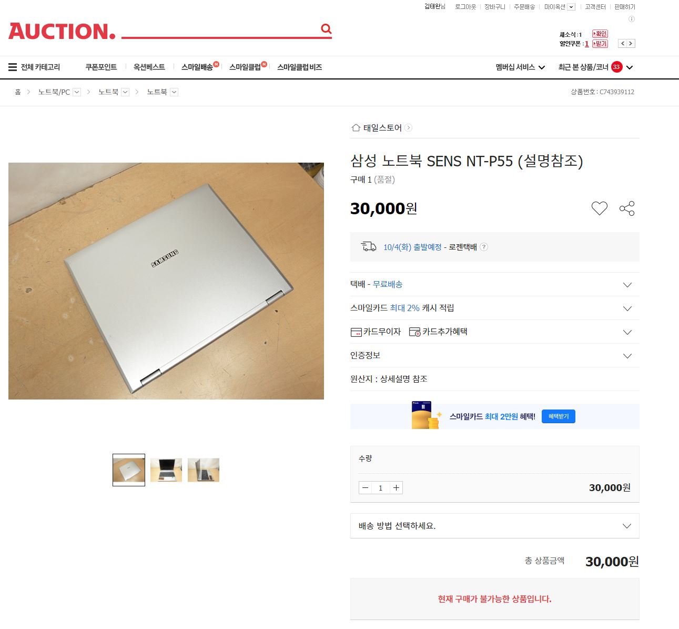Click the AUCTION logo

coord(62,32)
